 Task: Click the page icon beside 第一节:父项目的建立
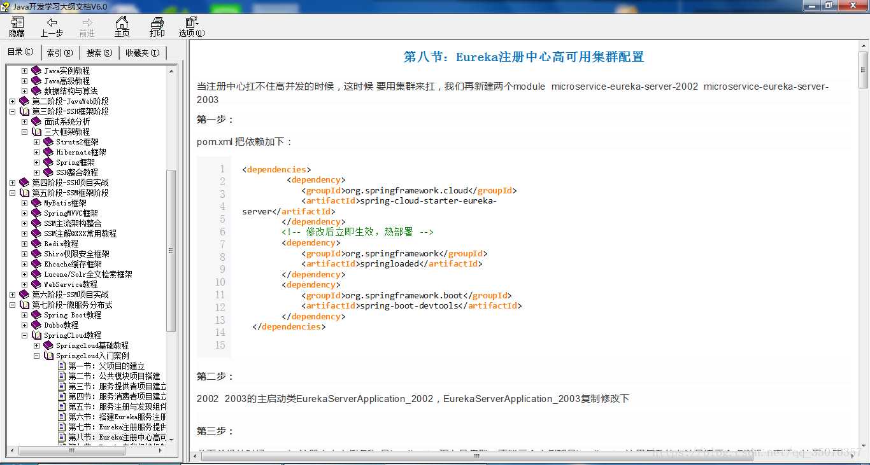pyautogui.click(x=62, y=366)
